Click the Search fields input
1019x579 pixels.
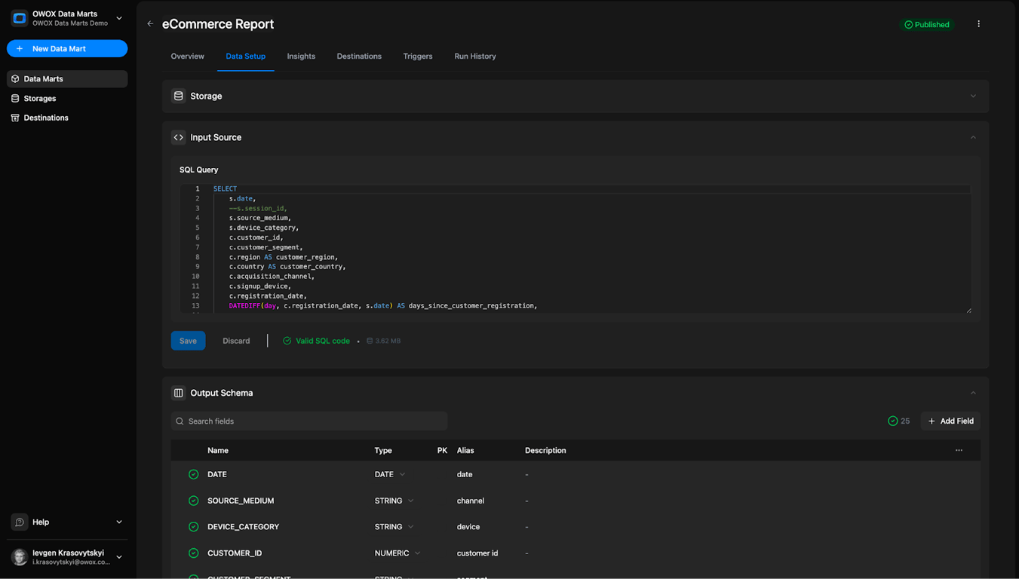click(x=309, y=421)
